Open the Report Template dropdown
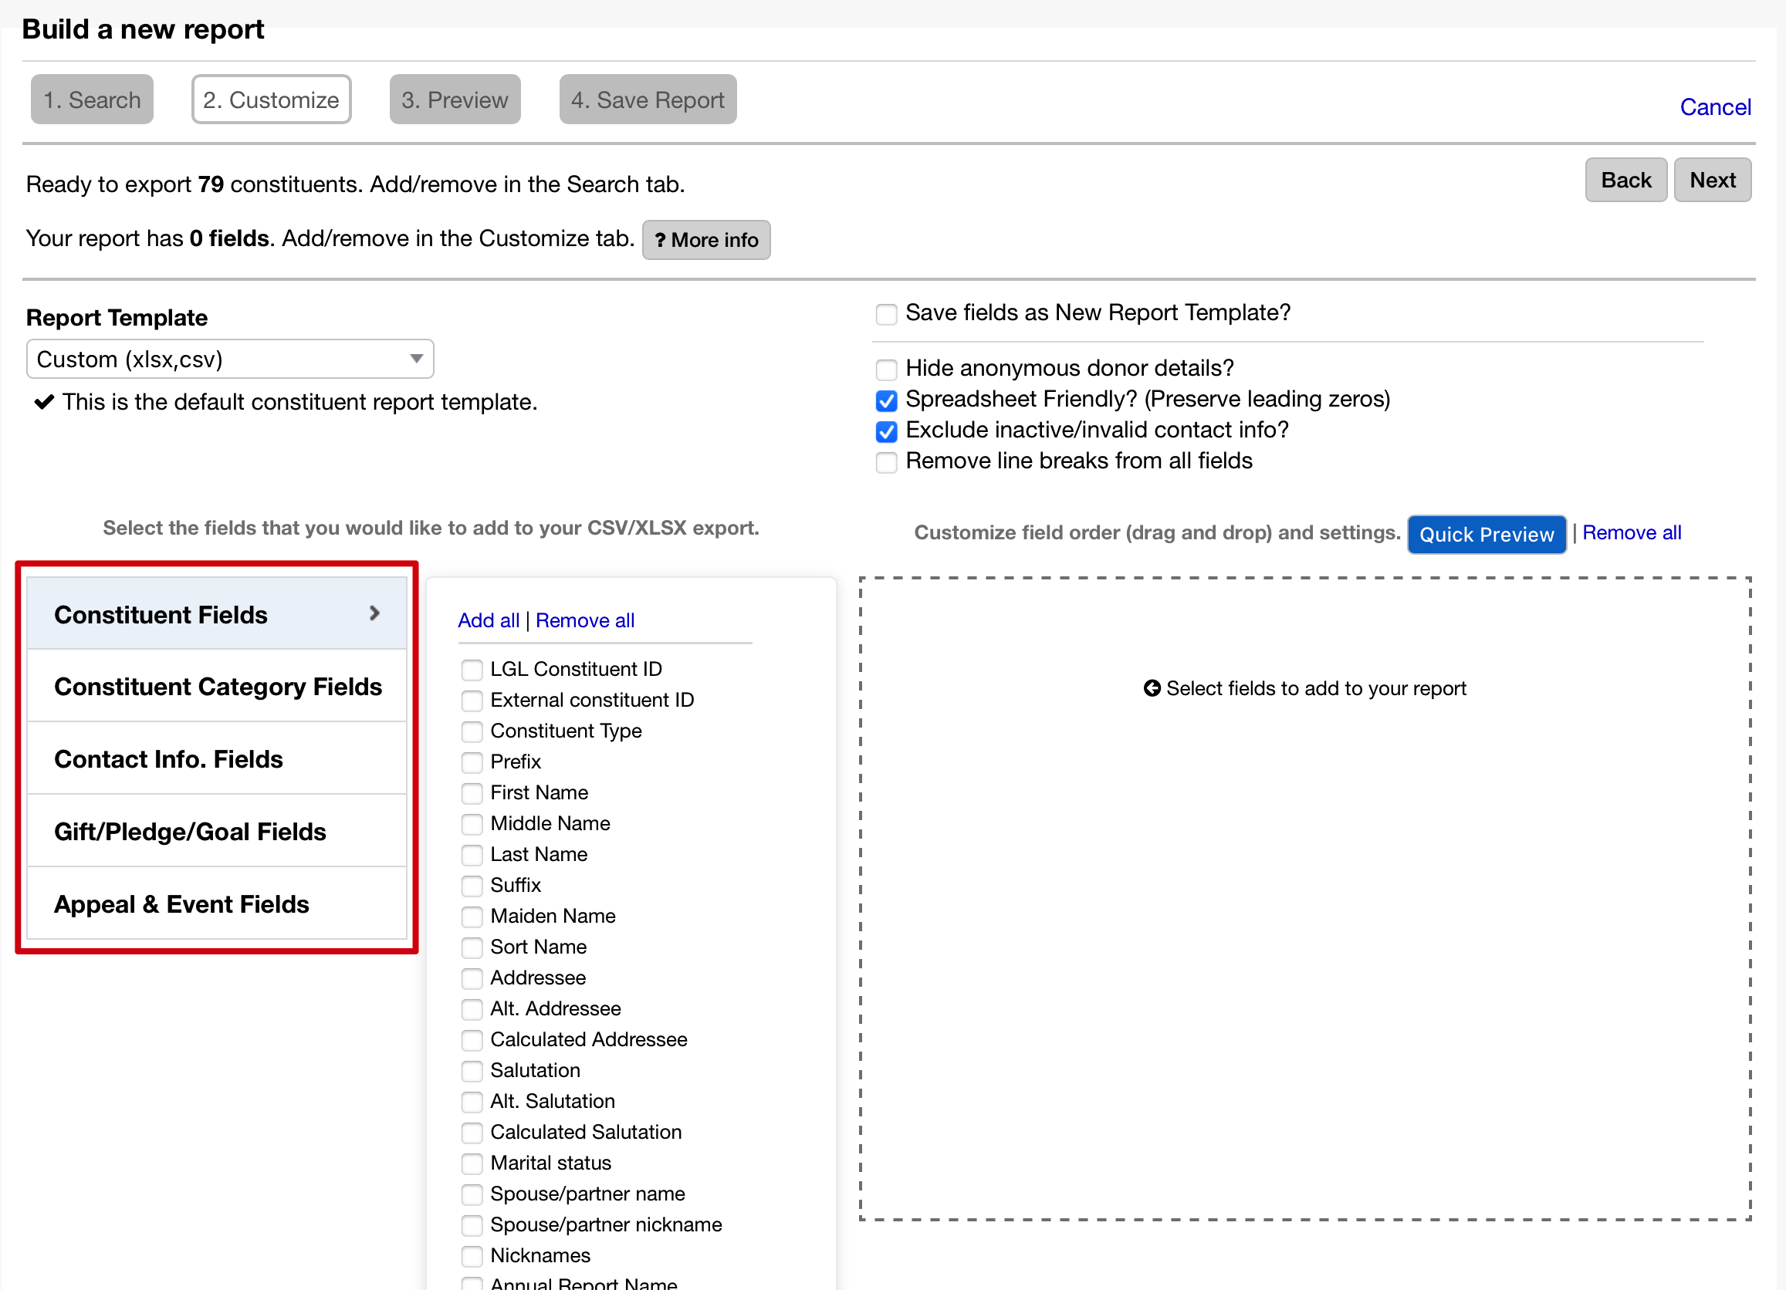Image resolution: width=1786 pixels, height=1290 pixels. point(230,359)
